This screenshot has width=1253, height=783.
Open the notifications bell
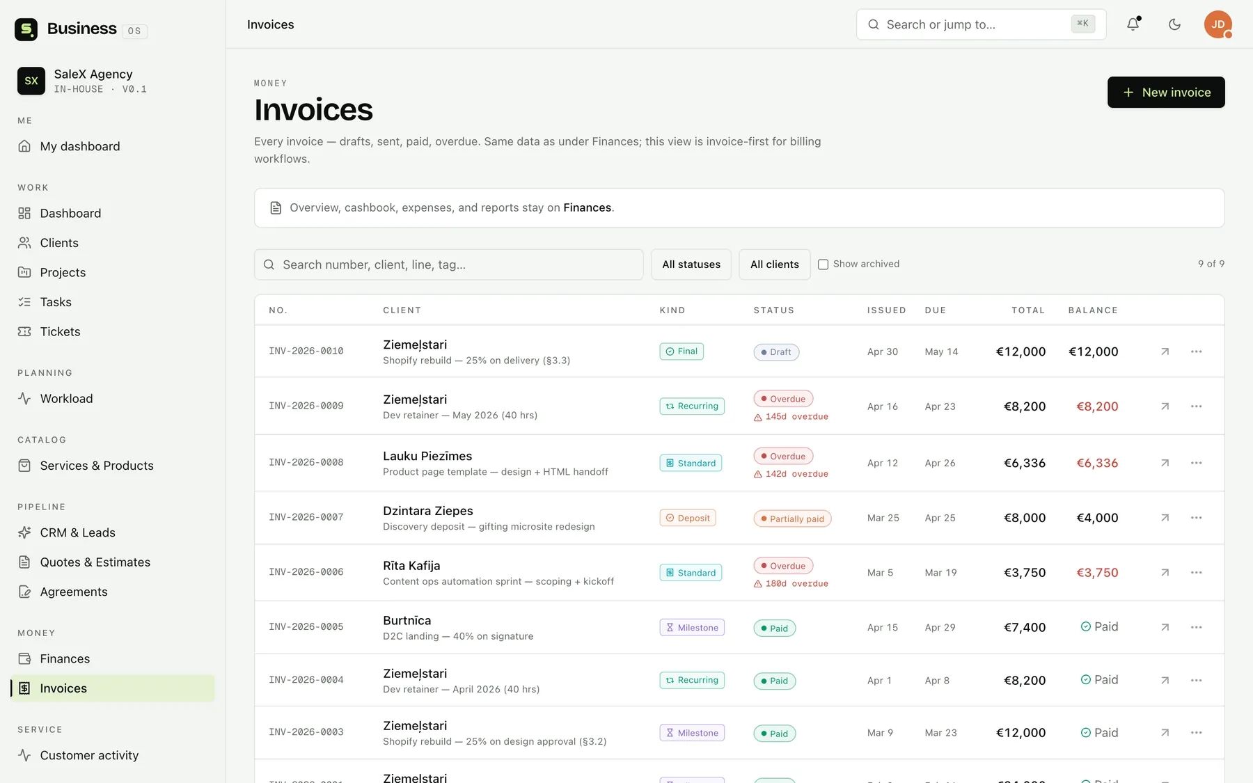point(1133,24)
